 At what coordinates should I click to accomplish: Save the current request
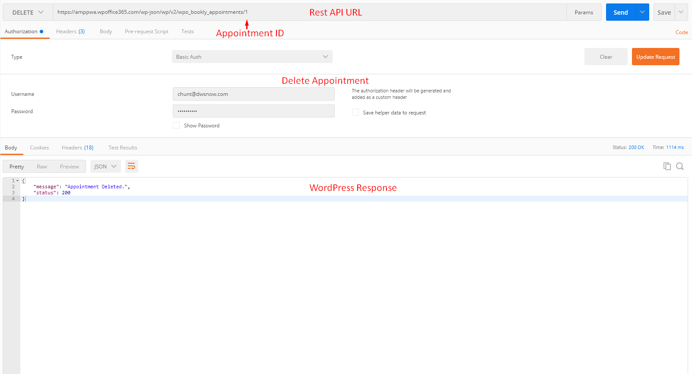(x=664, y=12)
